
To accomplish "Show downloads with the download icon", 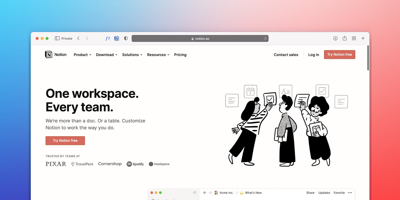I will [335, 38].
